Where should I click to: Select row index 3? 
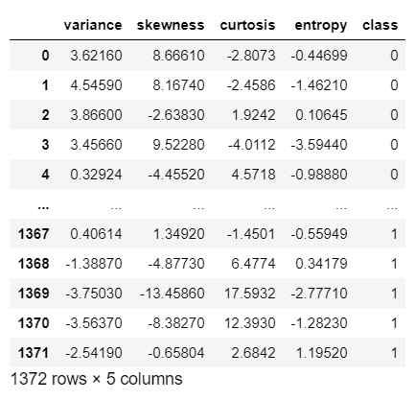point(45,145)
